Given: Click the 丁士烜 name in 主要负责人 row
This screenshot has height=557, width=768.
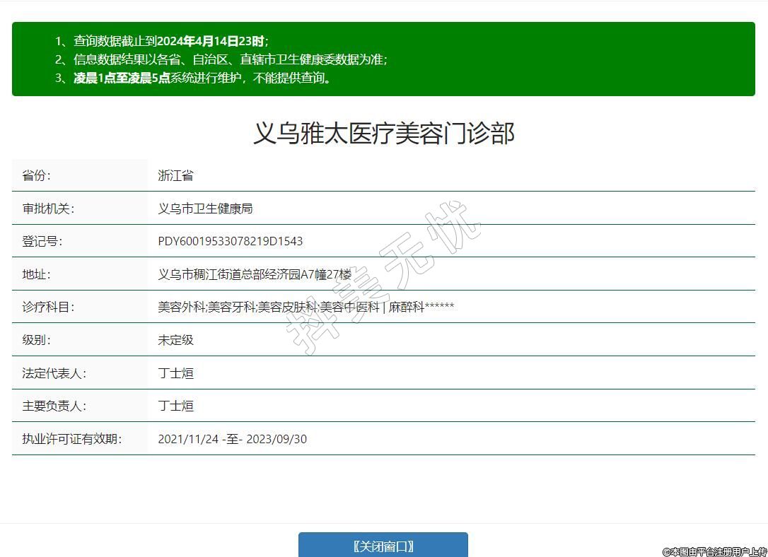Looking at the screenshot, I should [x=175, y=406].
